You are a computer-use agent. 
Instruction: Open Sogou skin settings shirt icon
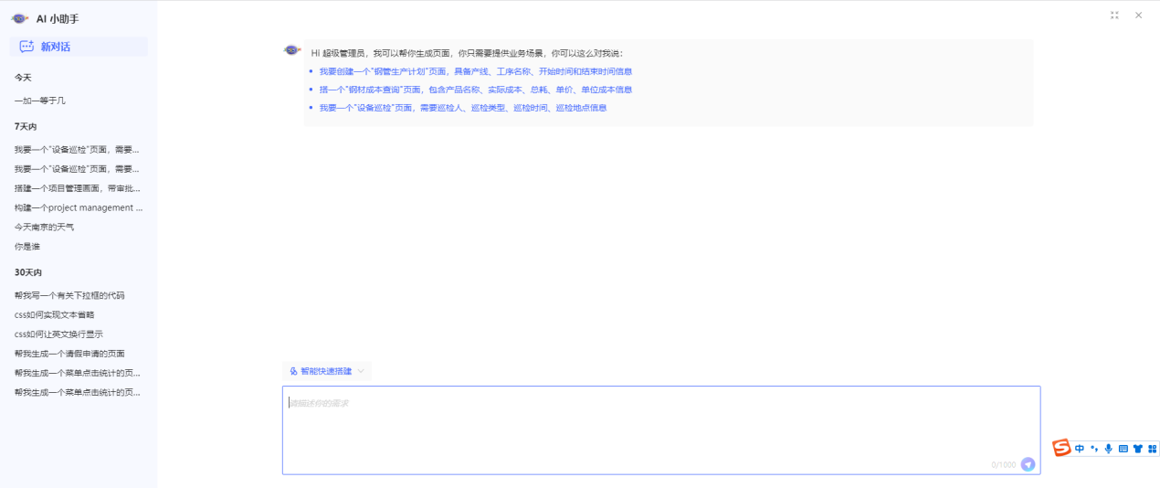(1138, 449)
